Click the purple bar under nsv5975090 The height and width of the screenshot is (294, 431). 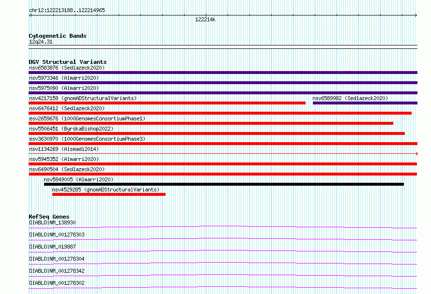click(223, 93)
